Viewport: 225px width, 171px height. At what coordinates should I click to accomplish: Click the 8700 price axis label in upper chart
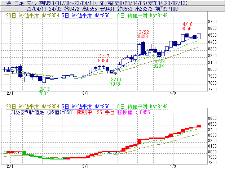point(212,22)
